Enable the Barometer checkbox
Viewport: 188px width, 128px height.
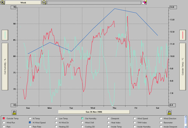161,122
